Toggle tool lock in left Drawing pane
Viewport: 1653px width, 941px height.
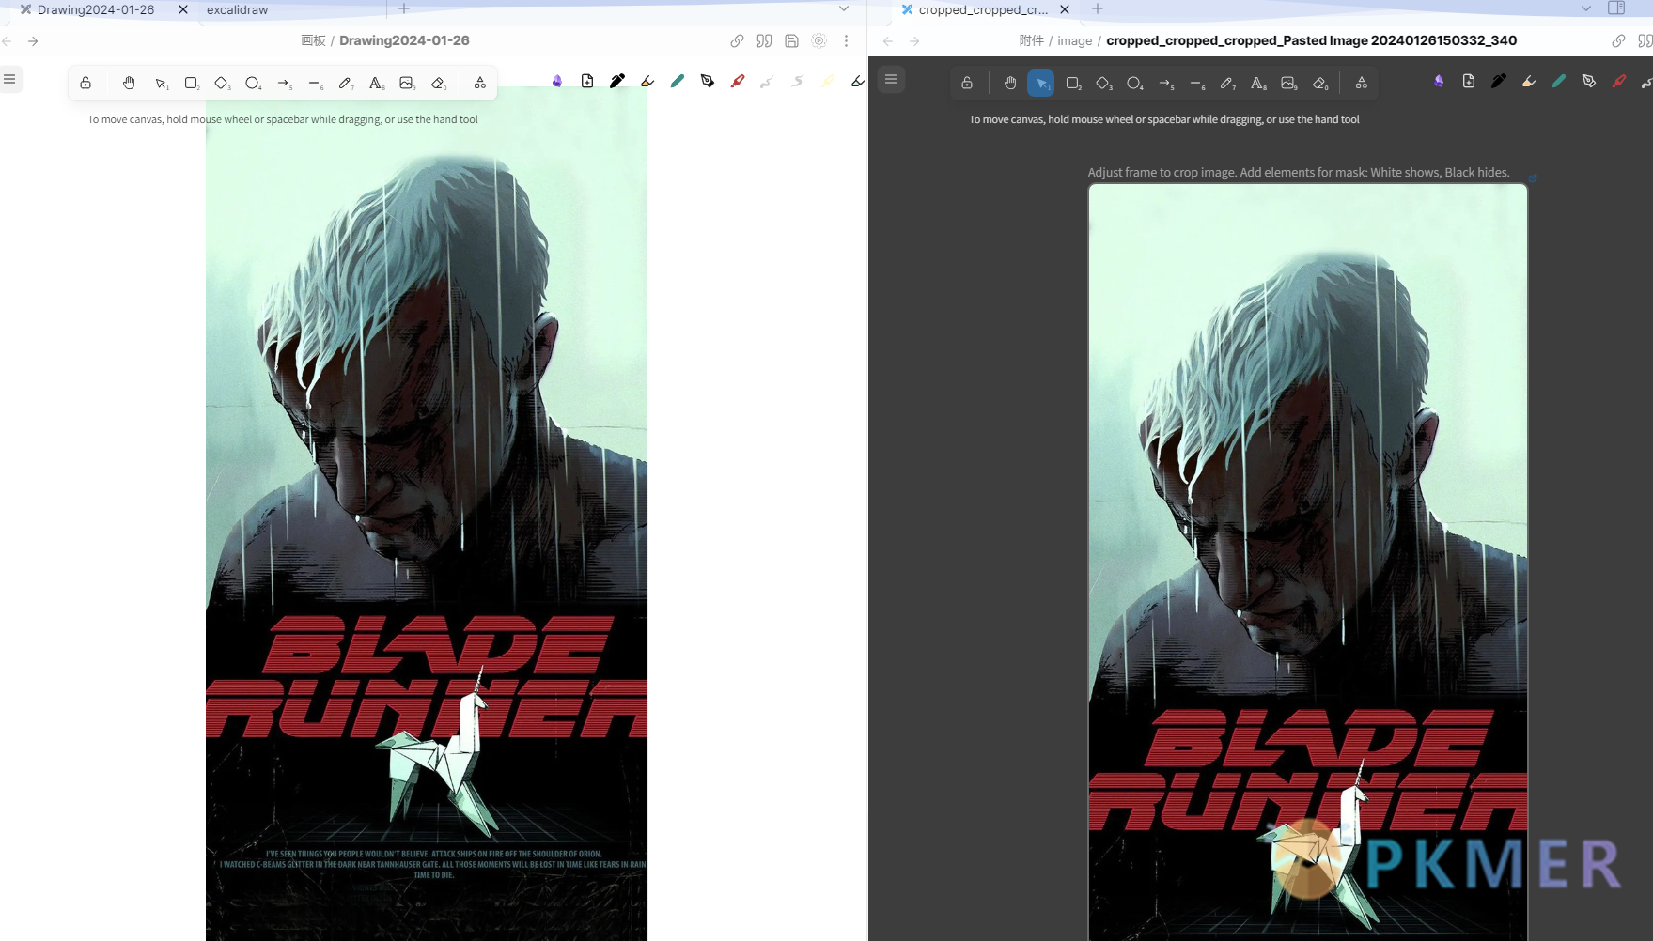(86, 83)
